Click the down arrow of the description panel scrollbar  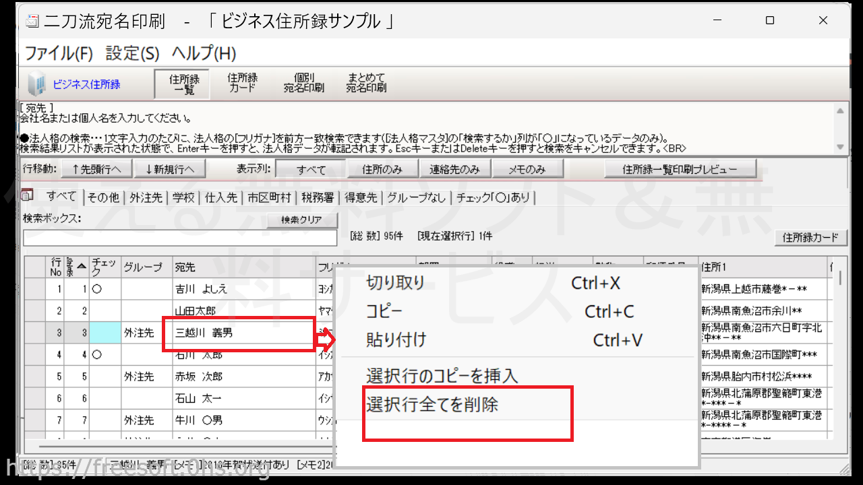(x=840, y=147)
